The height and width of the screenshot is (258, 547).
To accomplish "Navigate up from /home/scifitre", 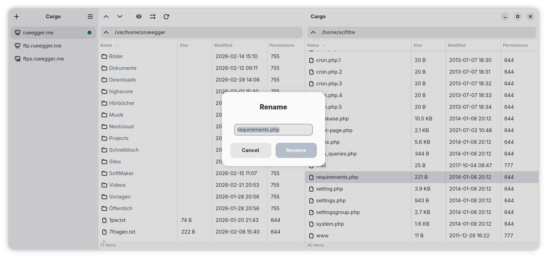I will 313,32.
